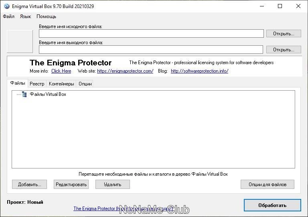This screenshot has width=308, height=217.
Task: Click Открыть button for output file
Action: pyautogui.click(x=284, y=50)
